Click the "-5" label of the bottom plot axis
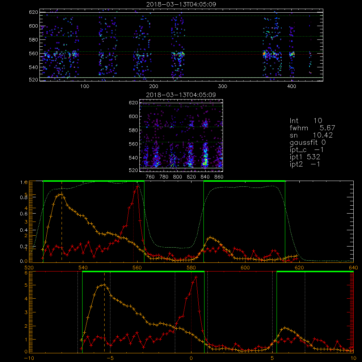 point(110,358)
